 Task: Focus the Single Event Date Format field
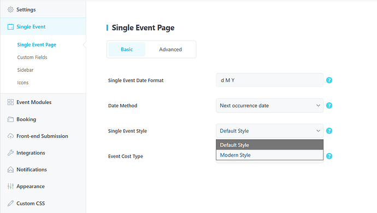pyautogui.click(x=269, y=80)
